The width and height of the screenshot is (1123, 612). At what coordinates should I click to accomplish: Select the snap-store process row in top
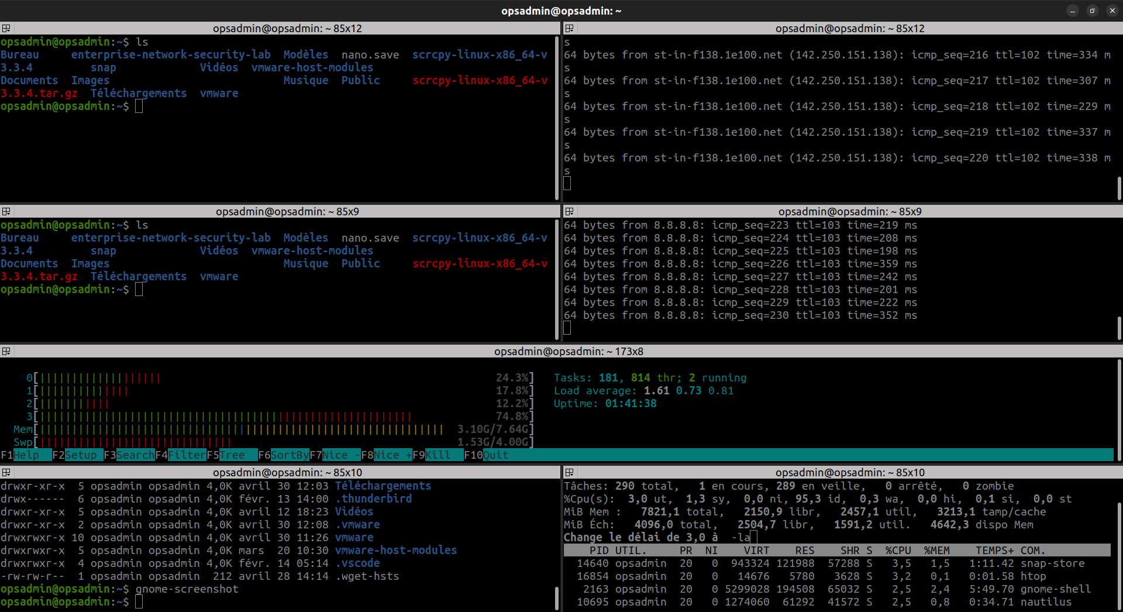837,563
